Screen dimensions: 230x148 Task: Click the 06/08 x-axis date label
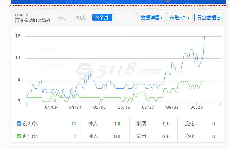pos(172,107)
